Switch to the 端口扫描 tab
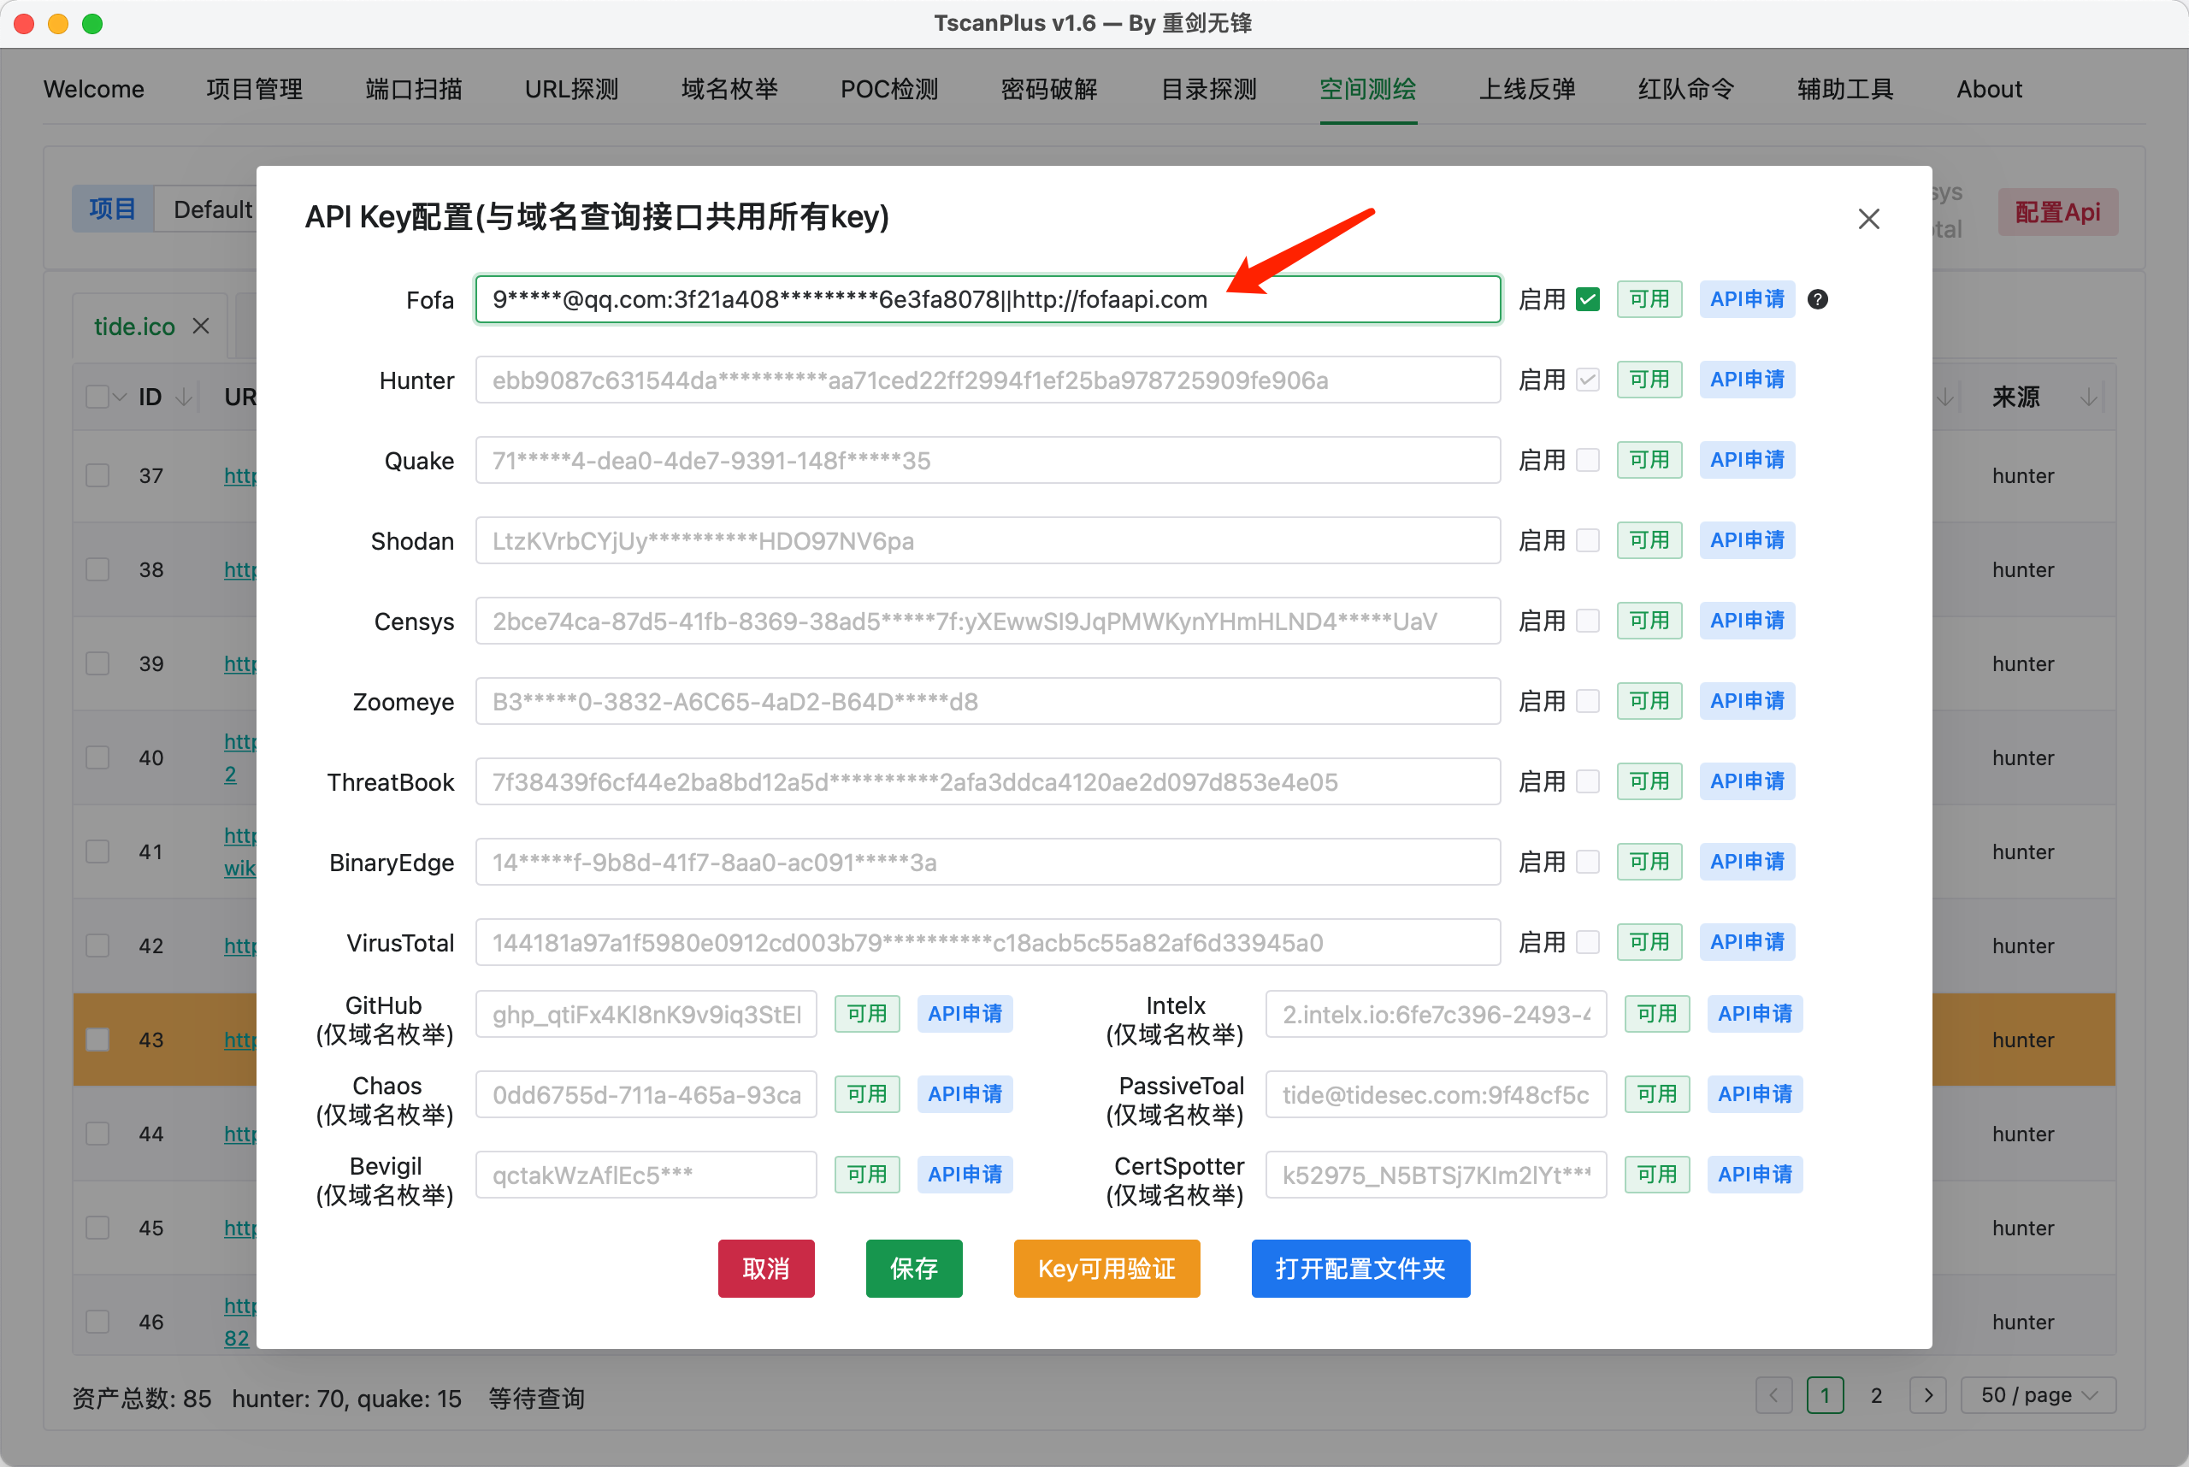 click(414, 89)
